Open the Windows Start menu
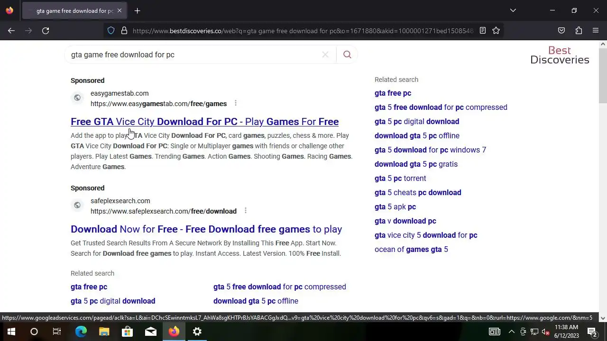Viewport: 607px width, 341px height. click(11, 332)
